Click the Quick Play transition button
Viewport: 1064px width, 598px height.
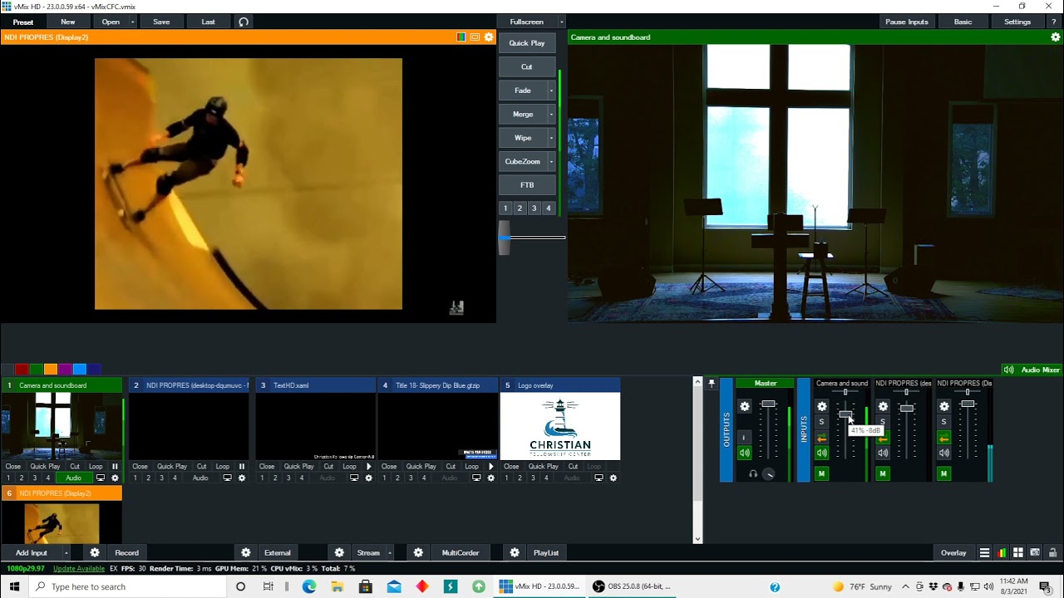click(527, 43)
